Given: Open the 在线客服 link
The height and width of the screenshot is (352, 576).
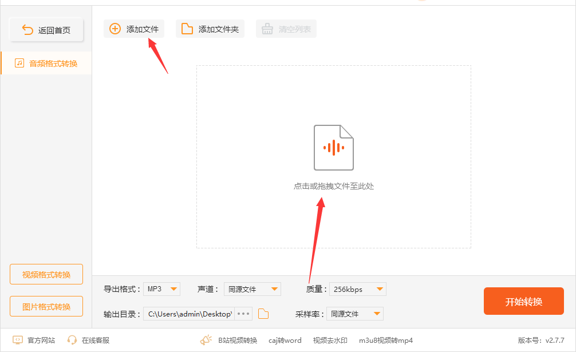Looking at the screenshot, I should tap(96, 340).
